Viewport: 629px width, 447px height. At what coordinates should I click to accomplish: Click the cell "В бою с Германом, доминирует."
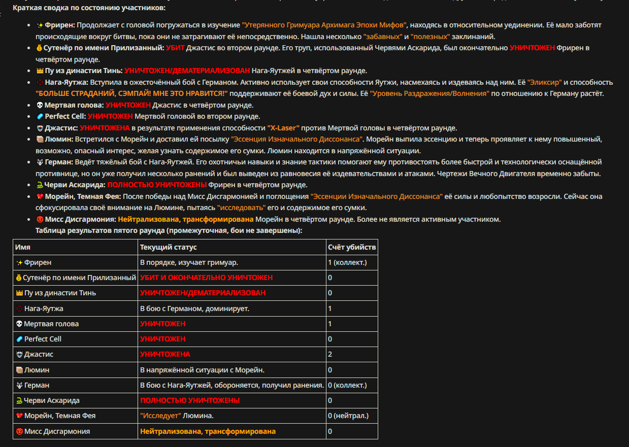[x=232, y=308]
